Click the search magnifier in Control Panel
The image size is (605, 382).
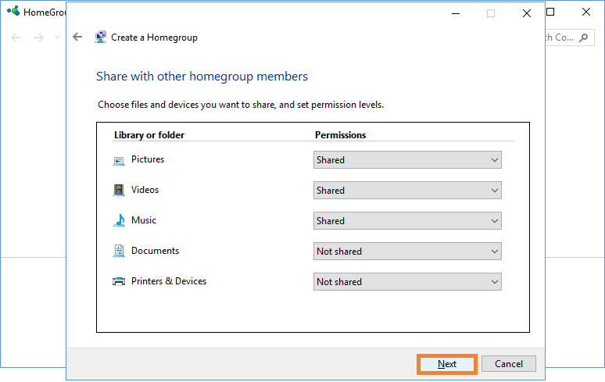coord(584,37)
